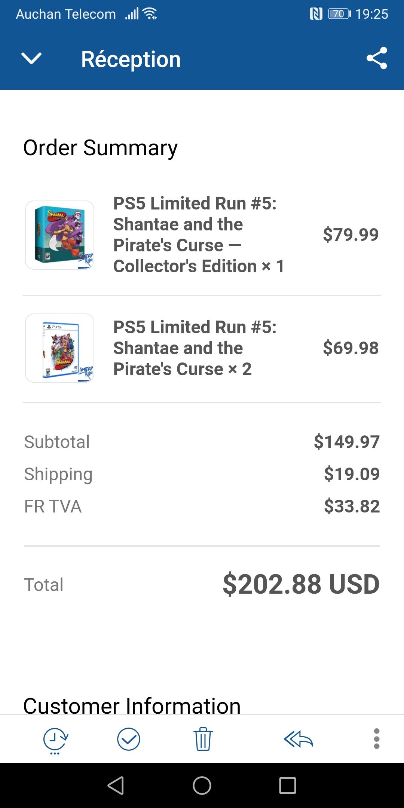This screenshot has height=808, width=404.
Task: Snooze this email with clock icon
Action: point(55,740)
